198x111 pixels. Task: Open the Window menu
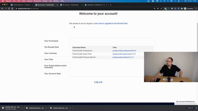56,1
